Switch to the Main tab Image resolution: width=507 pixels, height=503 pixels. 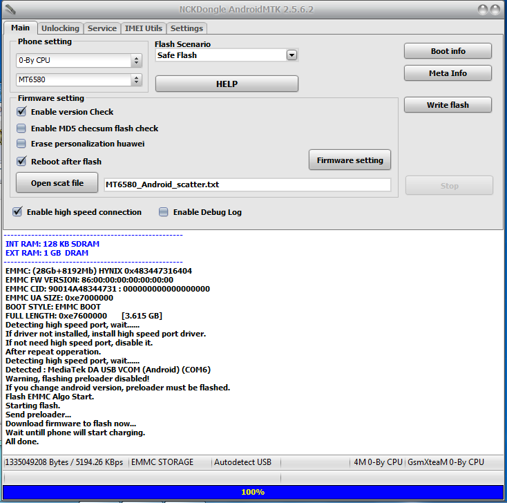tap(20, 28)
